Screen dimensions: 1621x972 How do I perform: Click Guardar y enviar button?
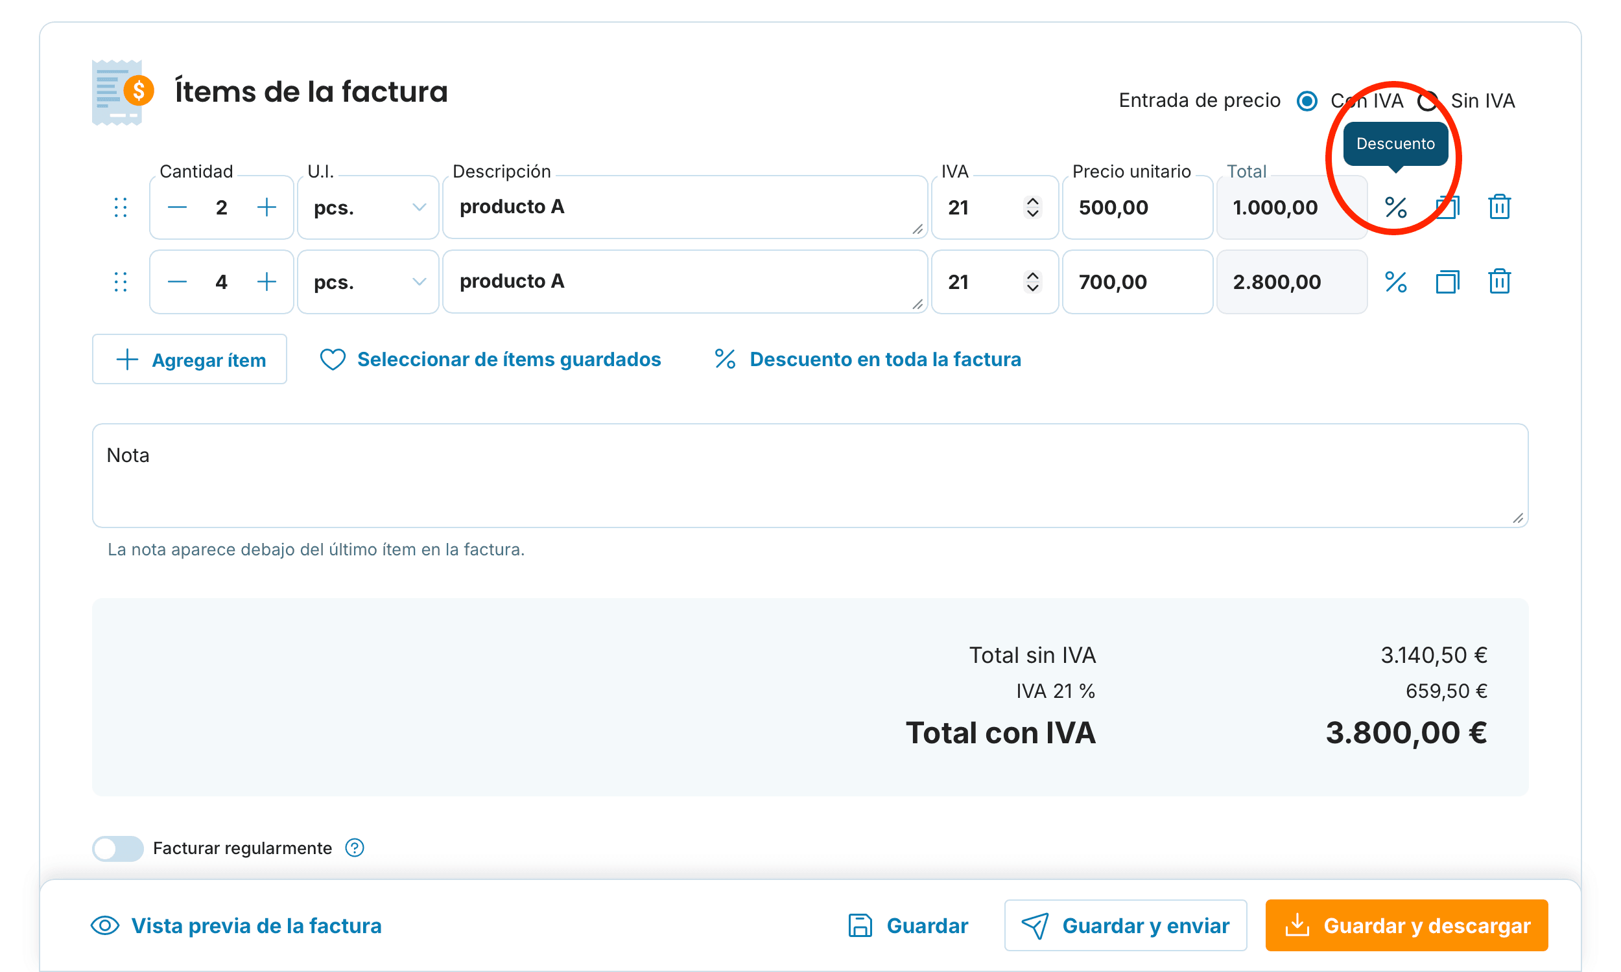[1125, 925]
